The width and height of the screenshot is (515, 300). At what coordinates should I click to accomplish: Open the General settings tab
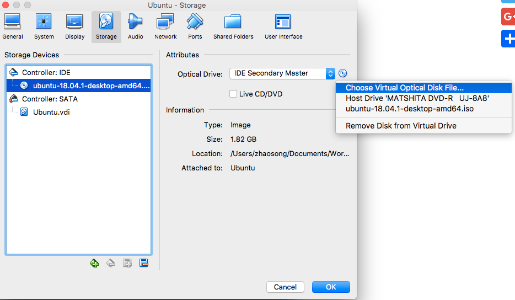13,26
